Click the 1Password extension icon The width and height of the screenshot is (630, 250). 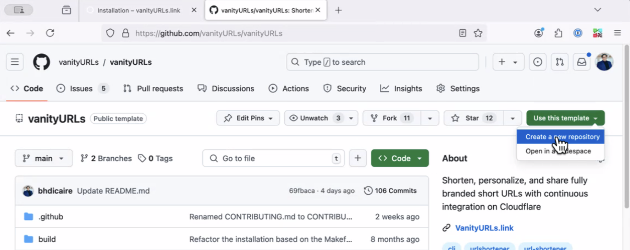tap(578, 33)
